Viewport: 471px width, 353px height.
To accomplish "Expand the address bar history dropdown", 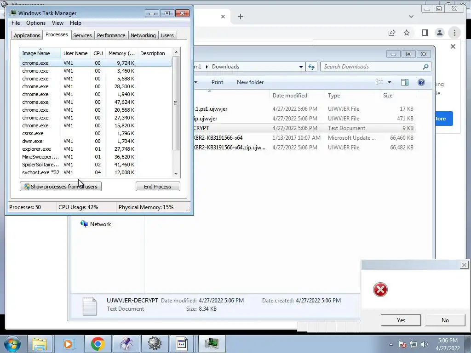I will coord(301,67).
